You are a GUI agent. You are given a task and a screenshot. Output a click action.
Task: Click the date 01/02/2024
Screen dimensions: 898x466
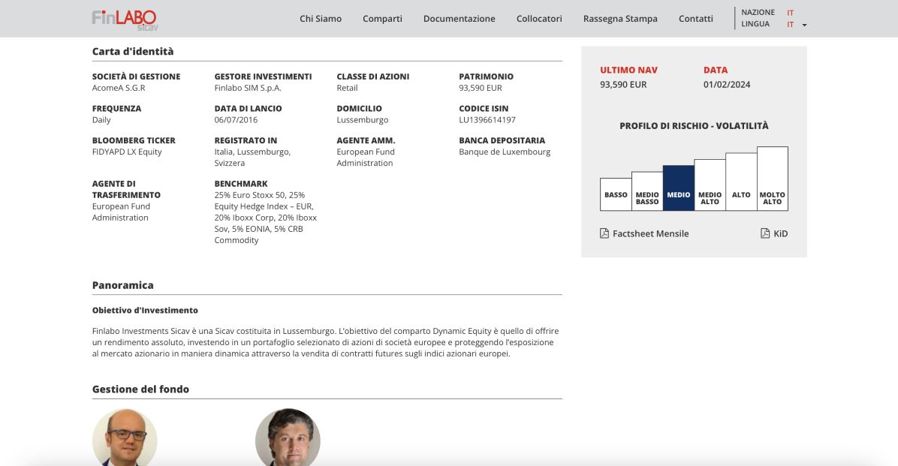pos(727,85)
